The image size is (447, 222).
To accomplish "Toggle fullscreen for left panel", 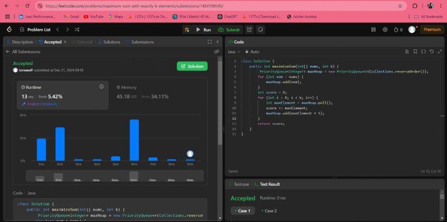I will pos(210,42).
